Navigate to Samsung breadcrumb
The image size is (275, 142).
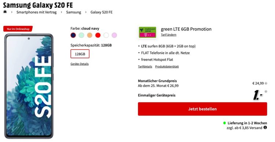[73, 12]
